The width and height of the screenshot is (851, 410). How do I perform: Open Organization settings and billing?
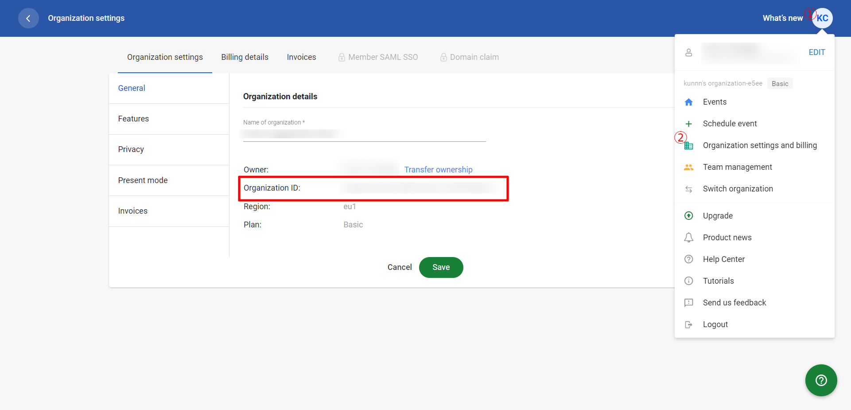tap(754, 145)
